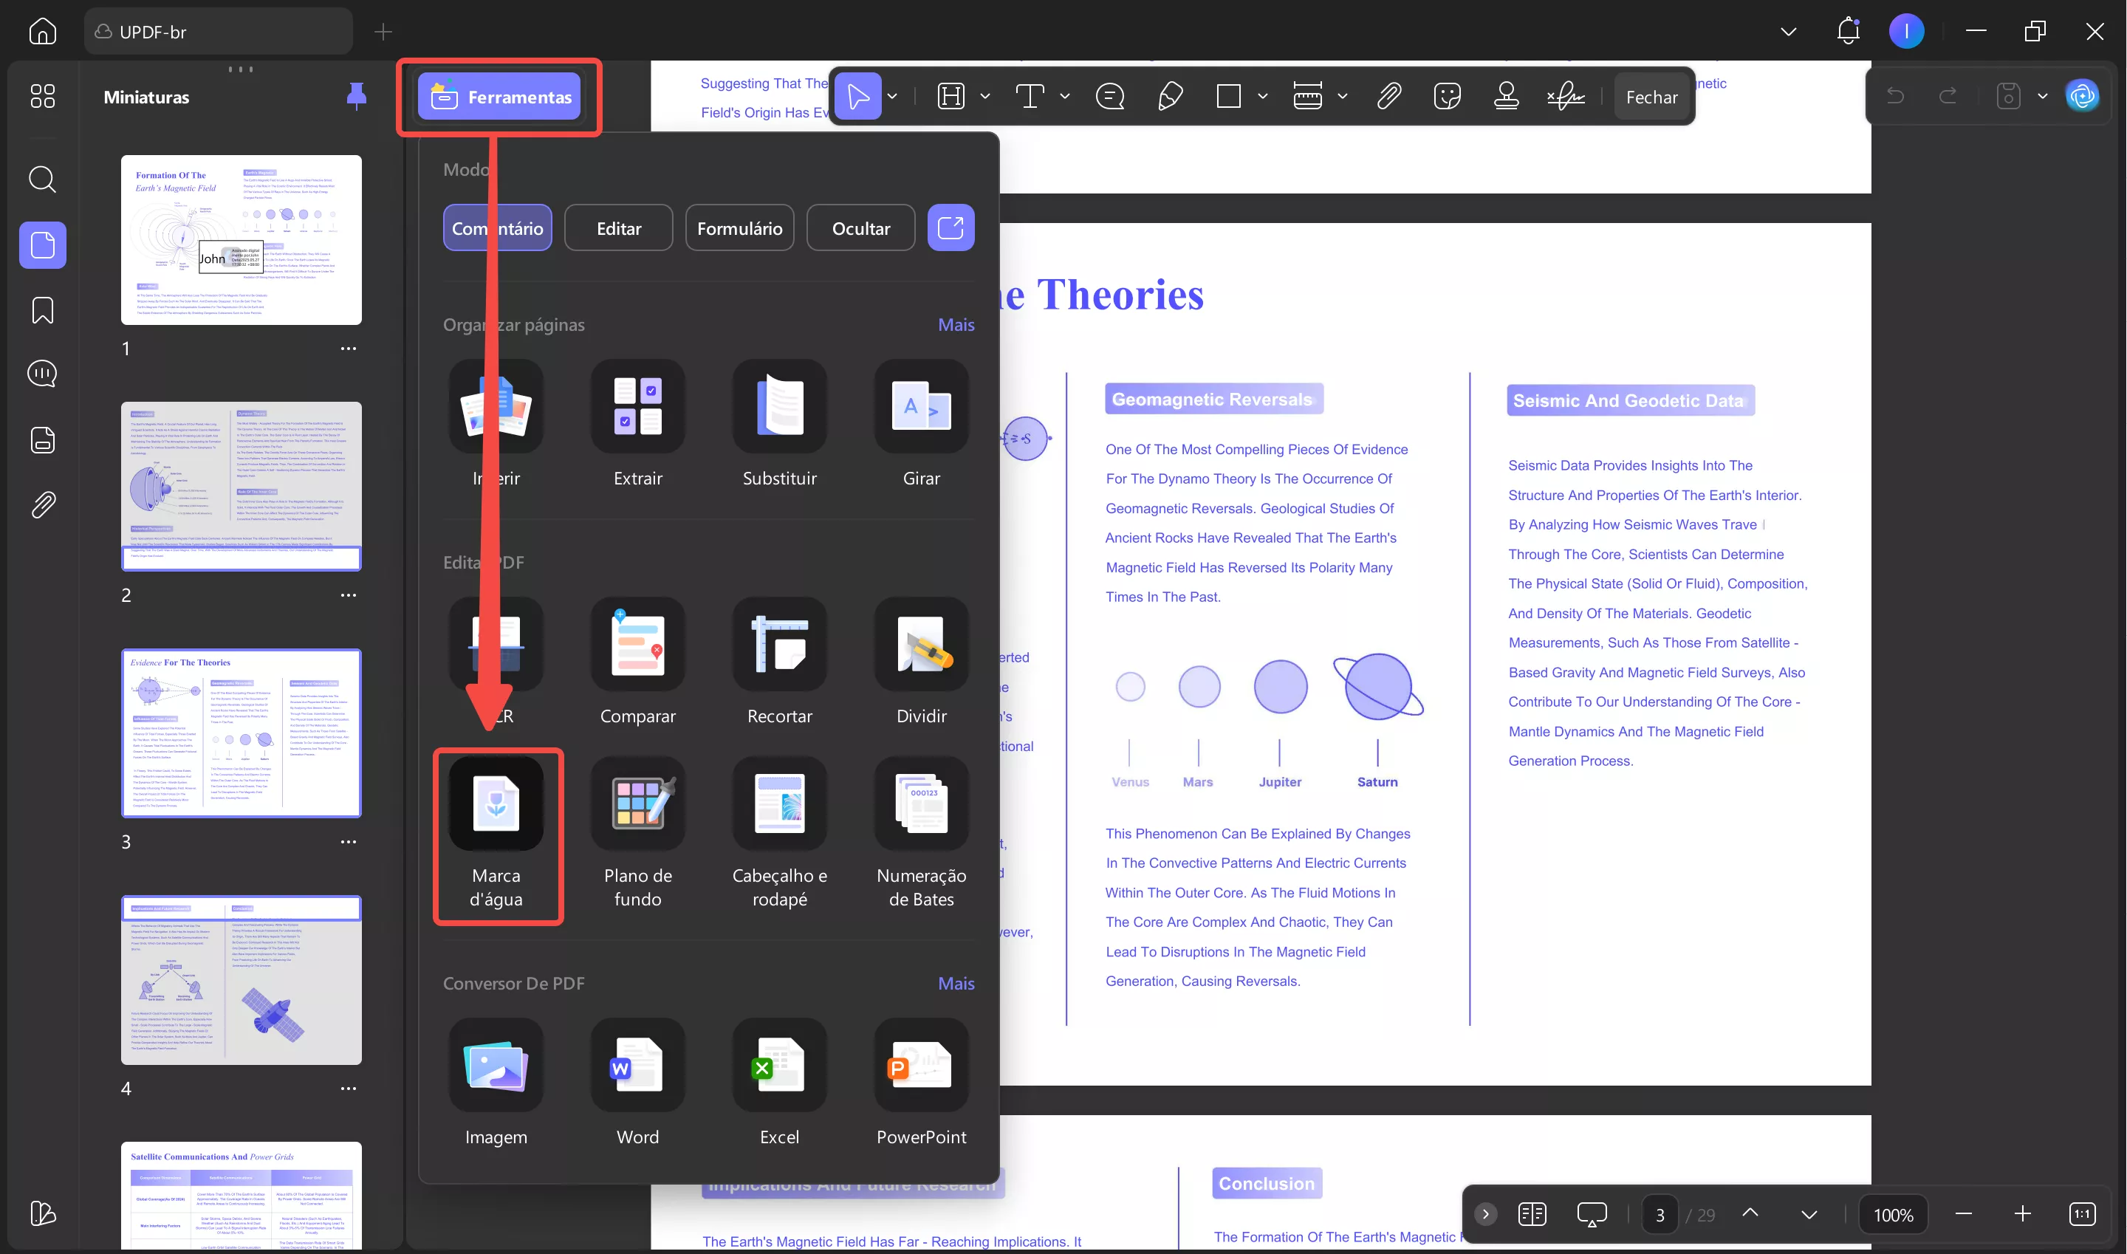The height and width of the screenshot is (1254, 2127).
Task: Click the attachment paperclip toolbar icon
Action: pos(1388,96)
